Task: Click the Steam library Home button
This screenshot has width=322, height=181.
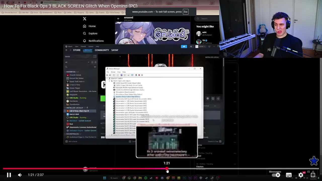Action: 67,57
